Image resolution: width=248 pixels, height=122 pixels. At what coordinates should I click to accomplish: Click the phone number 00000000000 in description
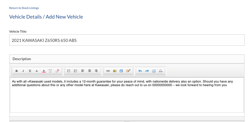162,85
